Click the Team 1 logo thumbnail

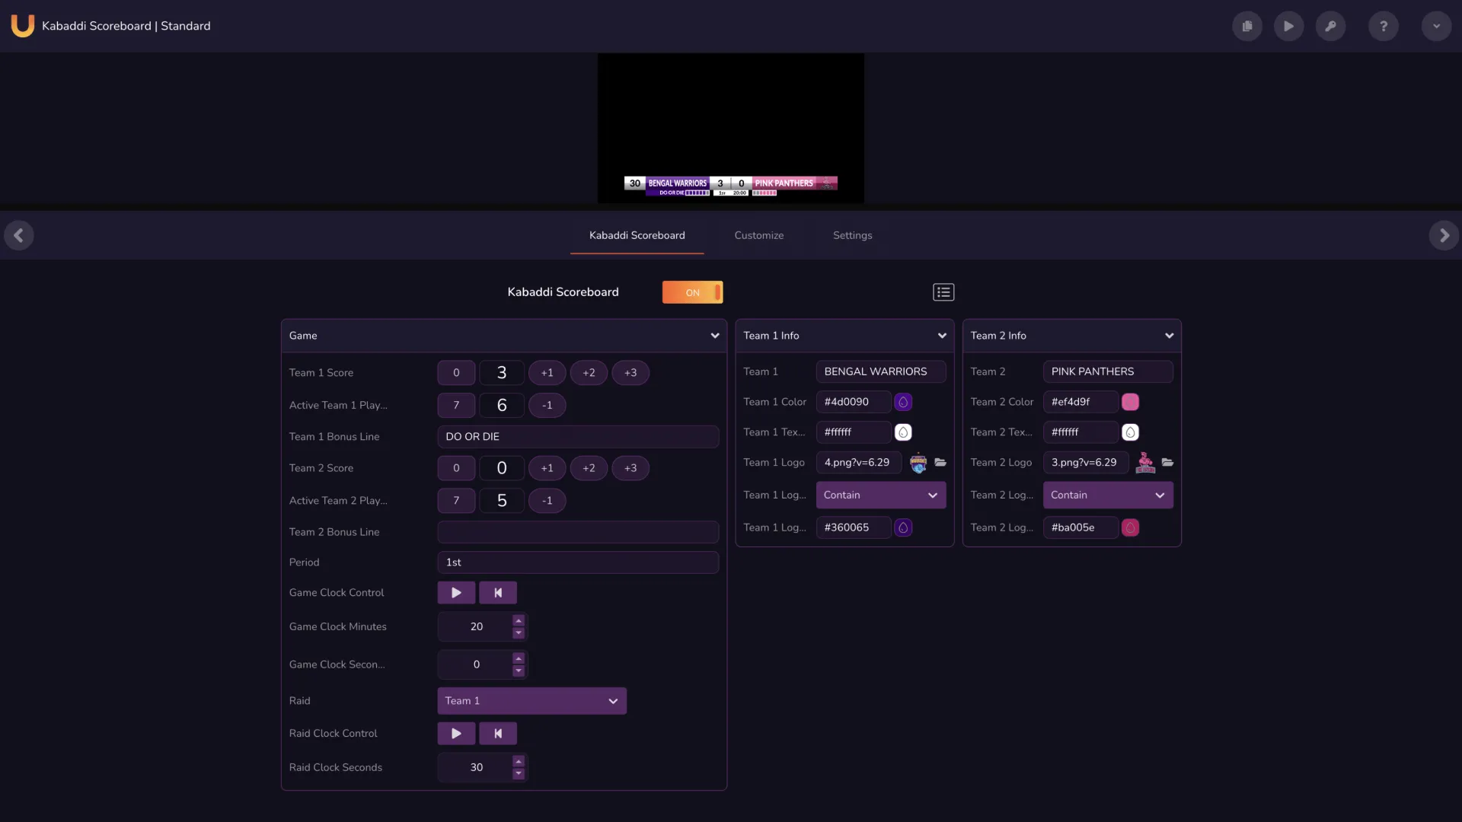click(x=918, y=462)
